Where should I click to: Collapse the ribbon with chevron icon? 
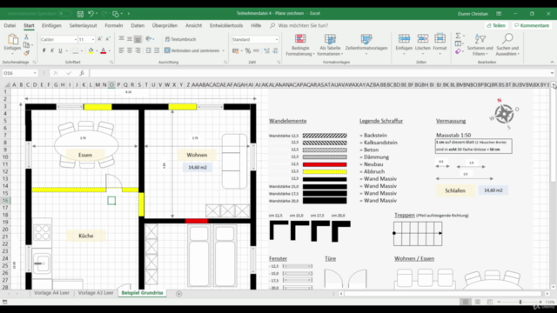point(552,62)
